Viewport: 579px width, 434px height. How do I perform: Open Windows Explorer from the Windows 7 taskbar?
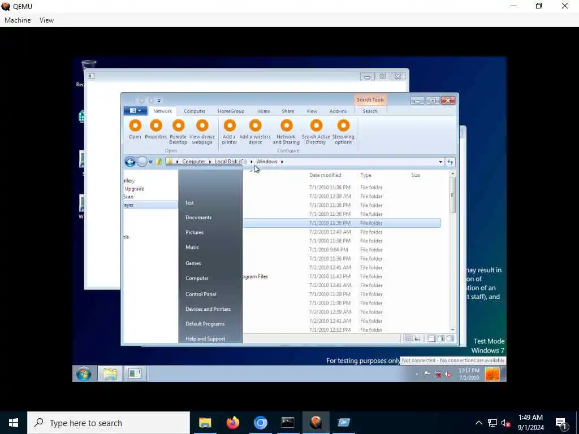[110, 374]
